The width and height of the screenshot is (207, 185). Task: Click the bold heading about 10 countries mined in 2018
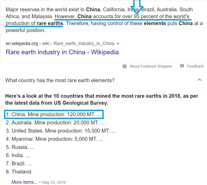click(x=102, y=100)
